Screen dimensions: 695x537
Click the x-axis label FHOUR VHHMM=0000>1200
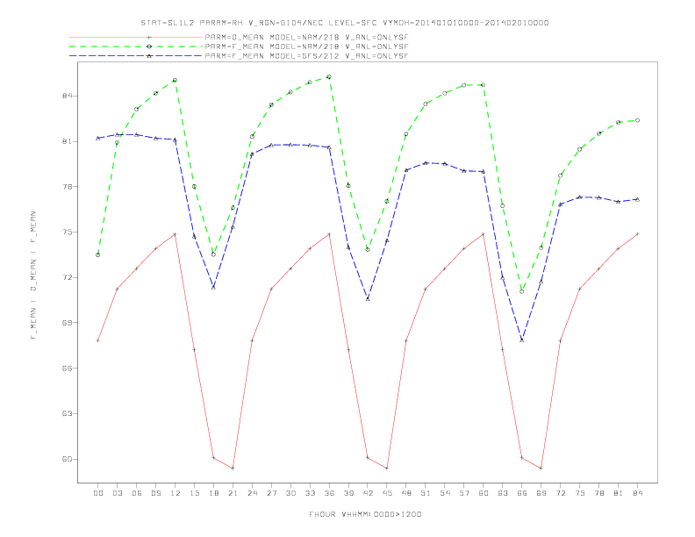(x=365, y=514)
